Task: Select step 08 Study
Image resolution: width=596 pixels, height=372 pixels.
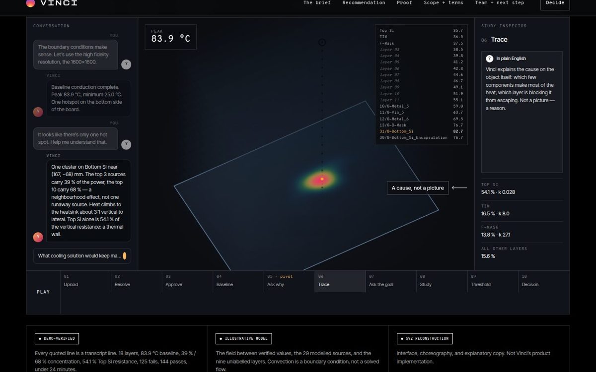Action: tap(442, 281)
